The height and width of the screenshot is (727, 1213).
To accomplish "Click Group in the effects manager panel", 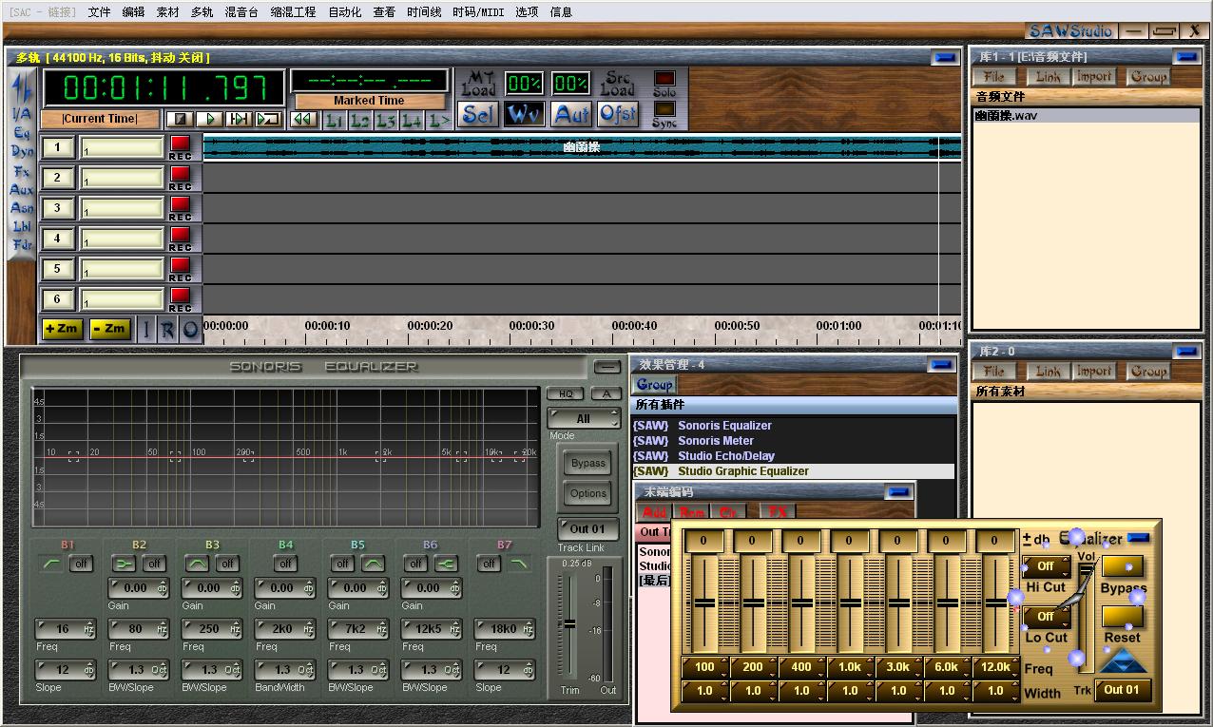I will [x=654, y=385].
